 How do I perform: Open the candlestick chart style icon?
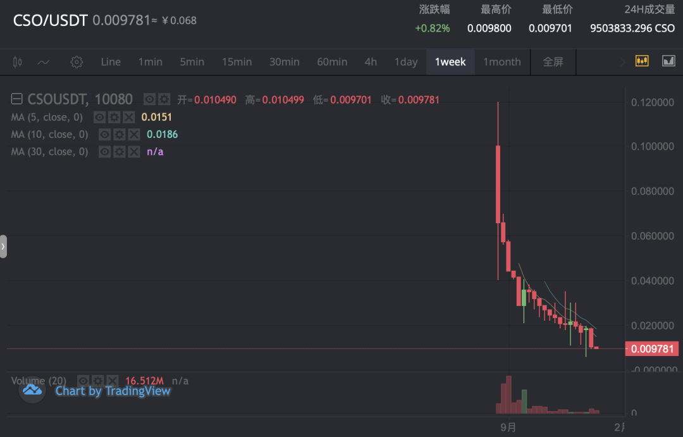(x=18, y=62)
